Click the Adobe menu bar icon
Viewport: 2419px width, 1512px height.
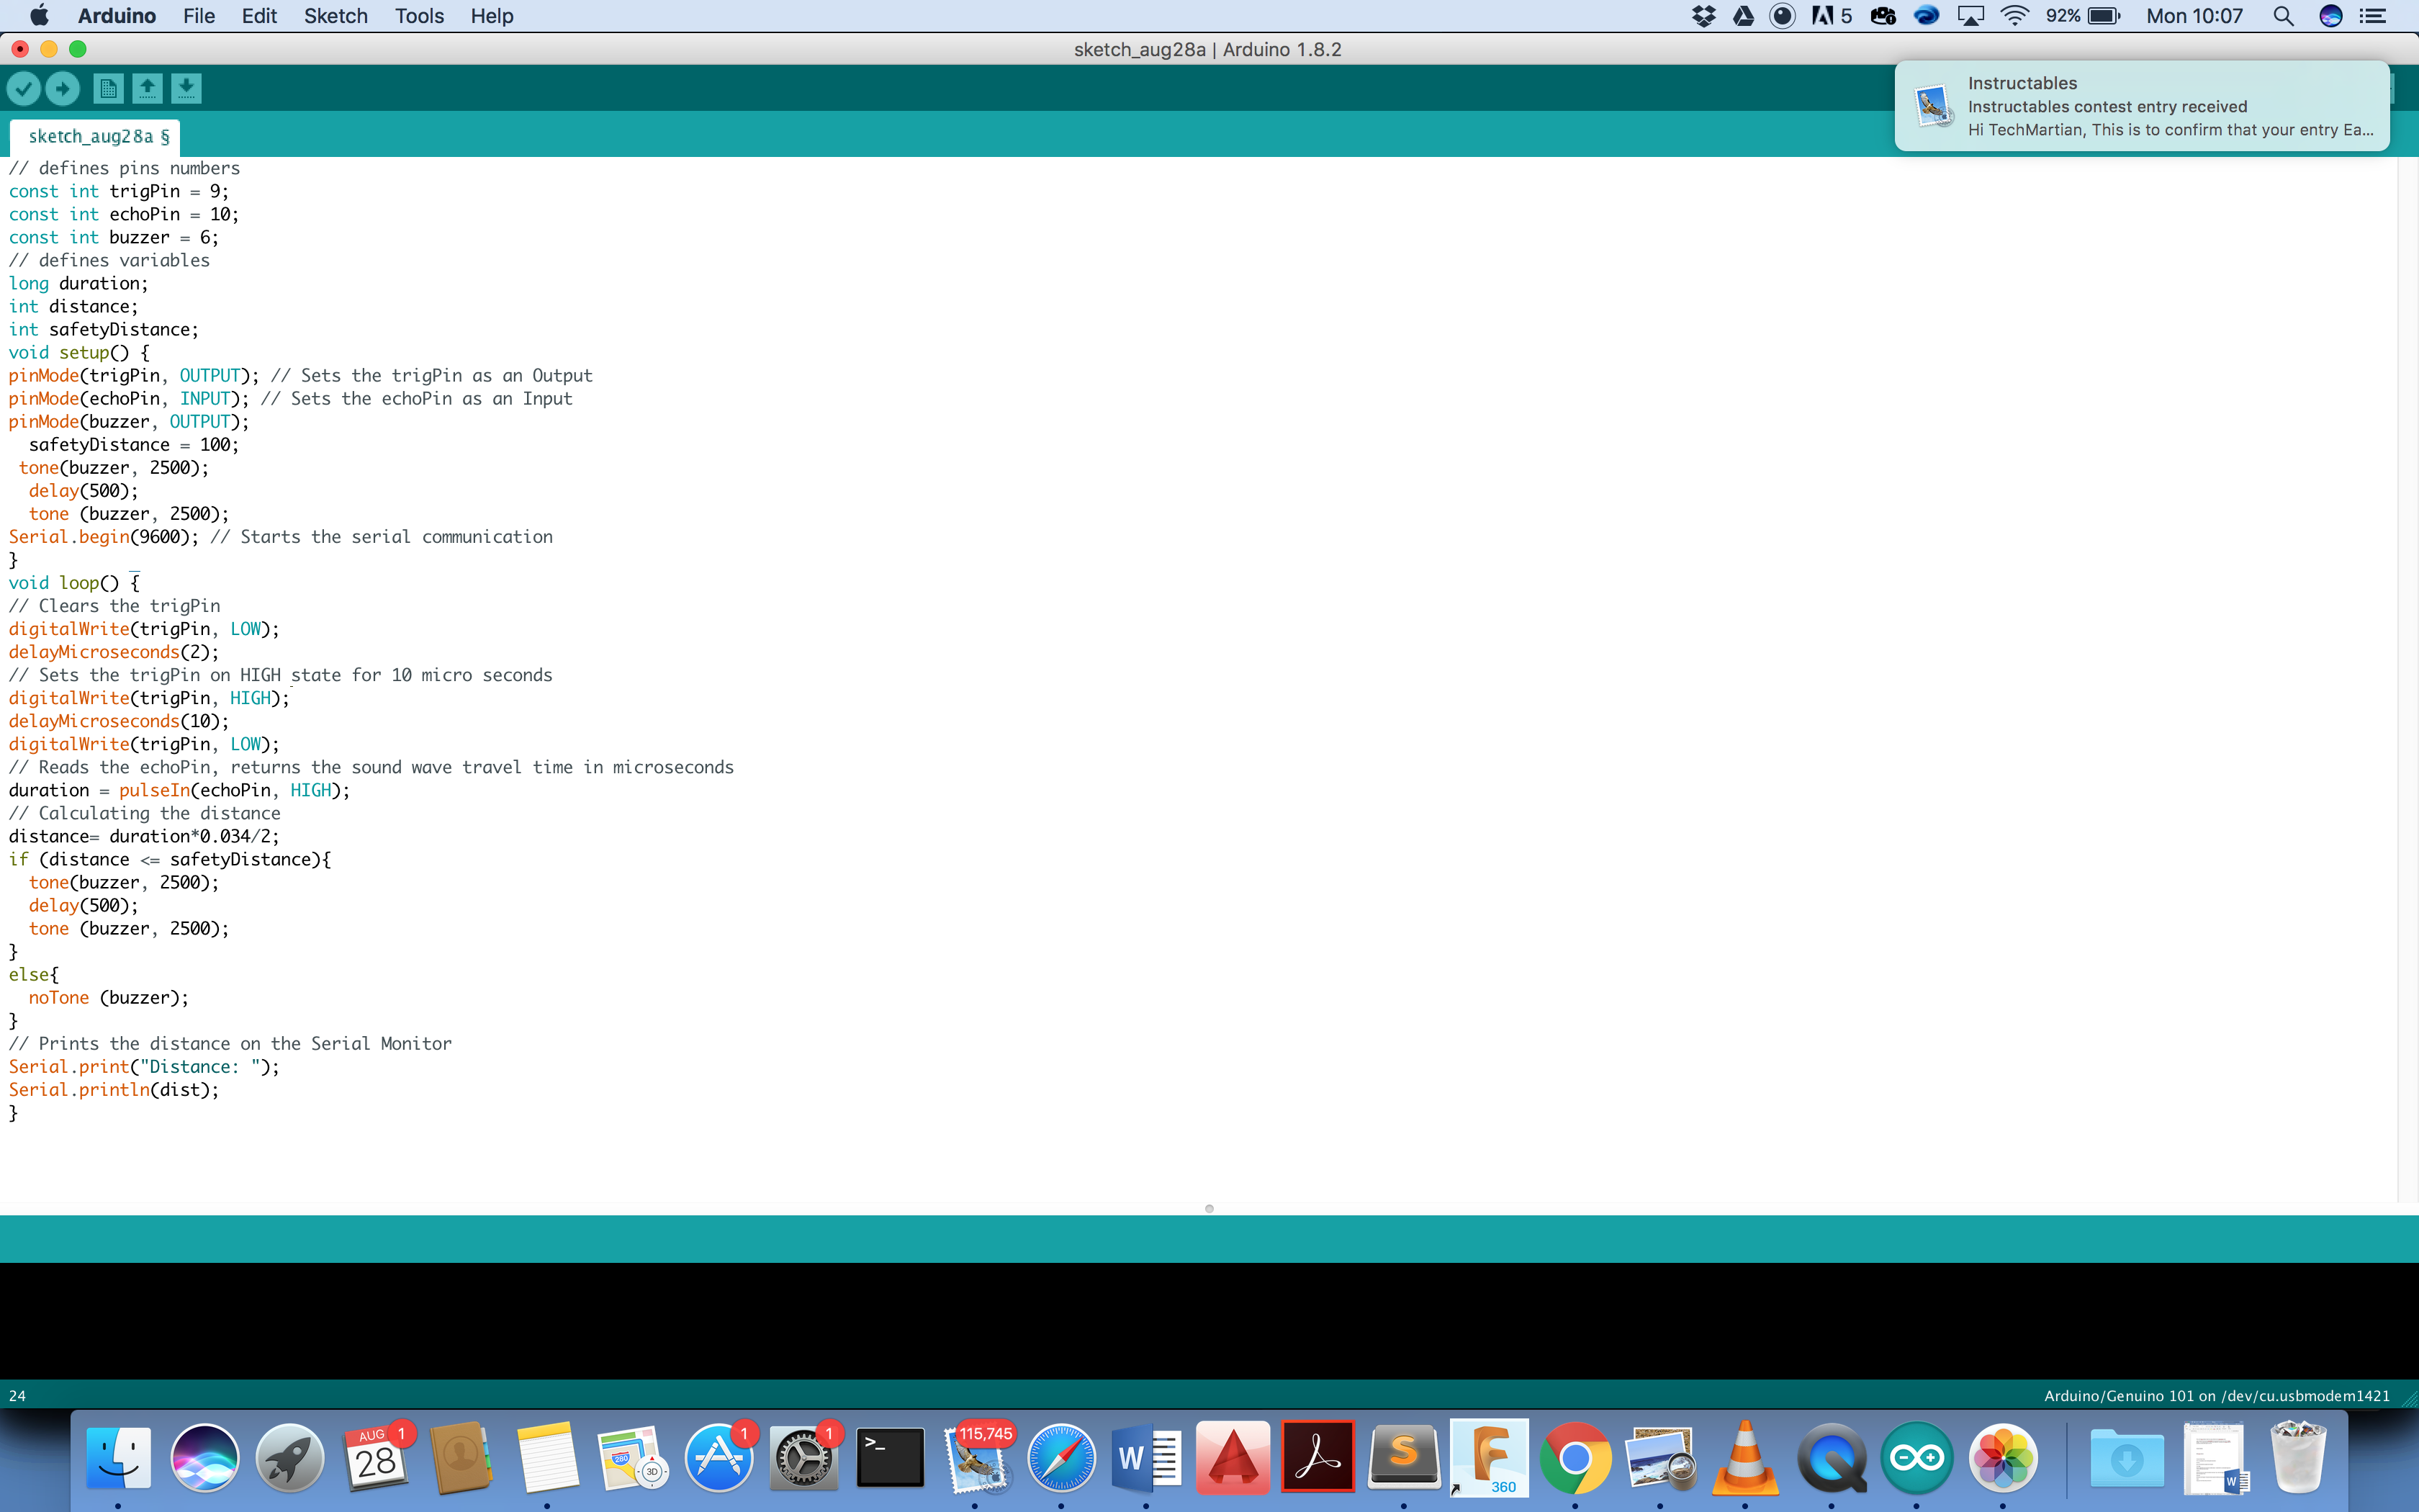[x=1832, y=16]
